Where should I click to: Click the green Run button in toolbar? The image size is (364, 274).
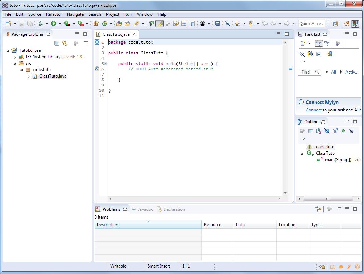pos(53,24)
